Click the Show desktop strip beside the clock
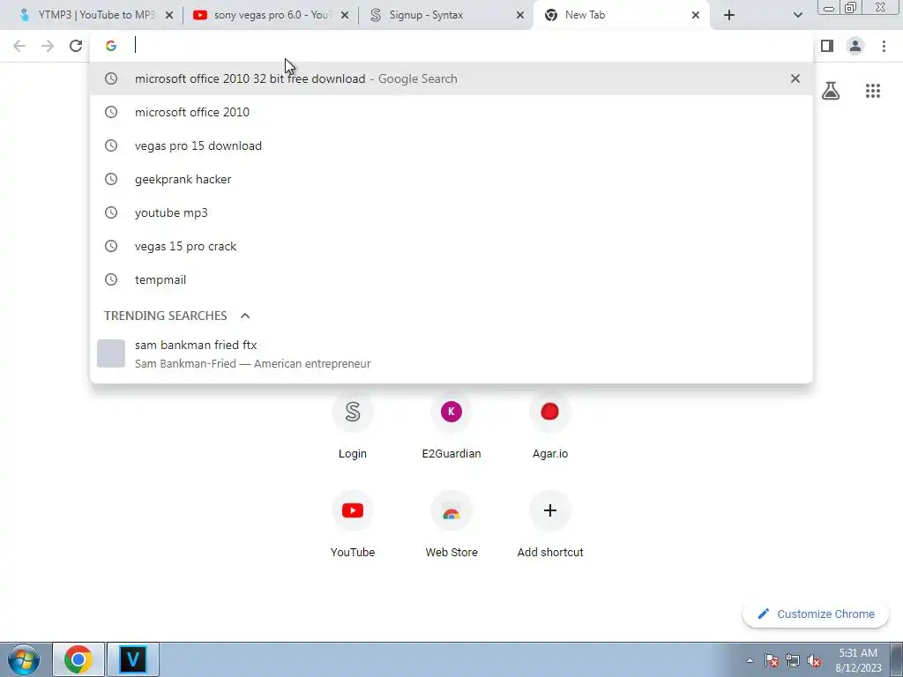This screenshot has width=903, height=677. point(897,659)
